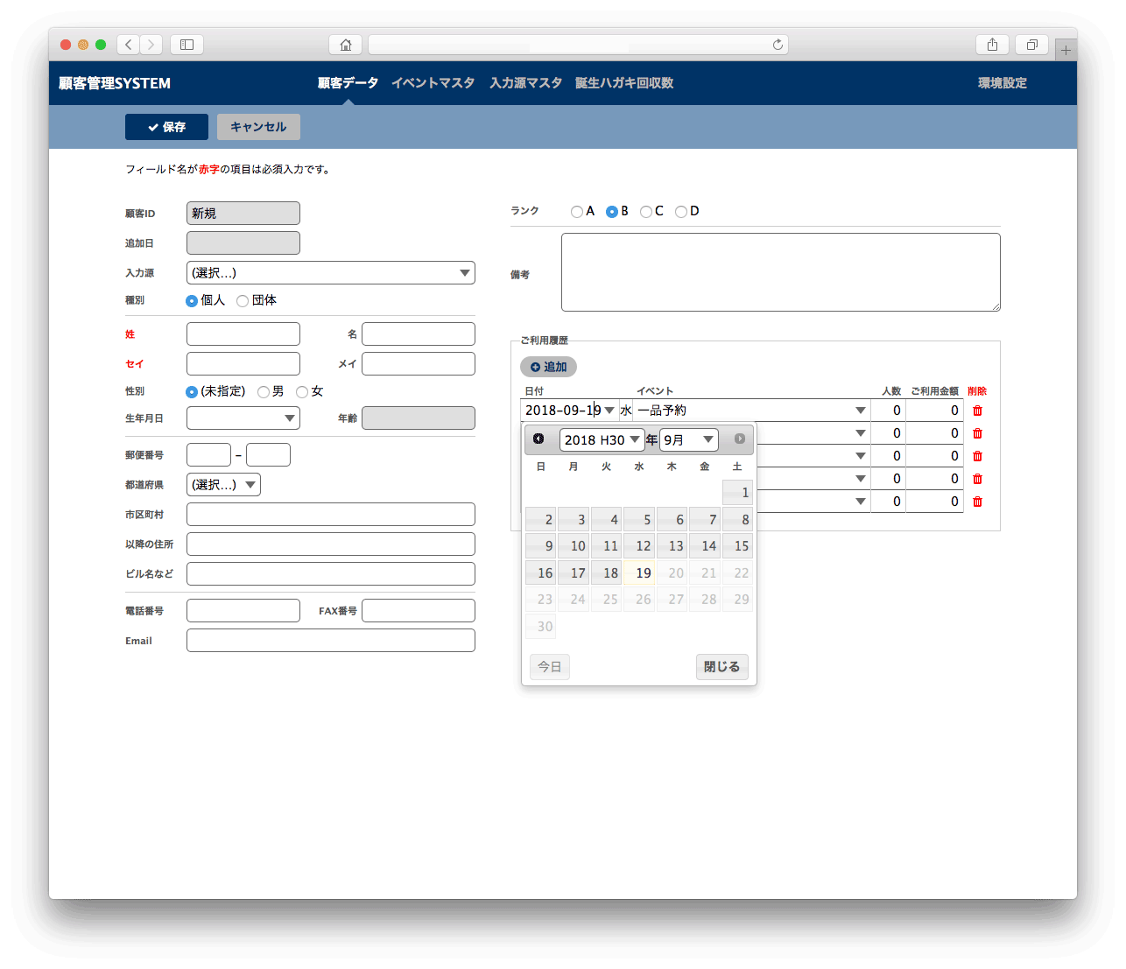
Task: Click the first 郵便番号 box
Action: click(x=208, y=454)
